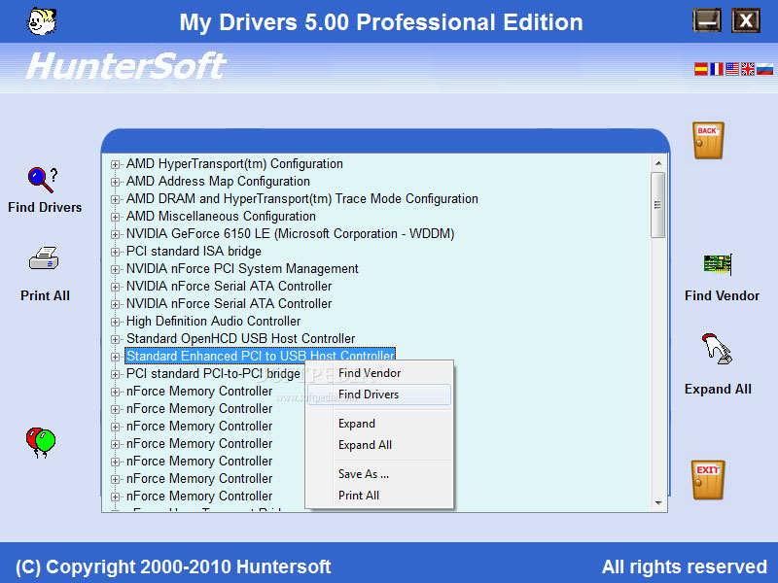Select High Definition Audio Controller row
The width and height of the screenshot is (778, 583).
click(213, 322)
